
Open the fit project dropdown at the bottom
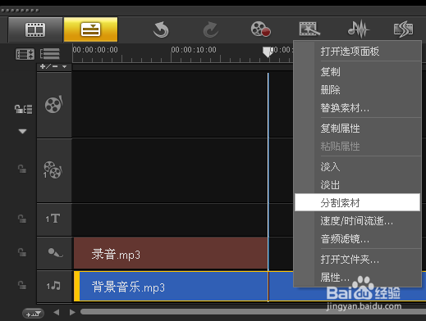[x=33, y=314]
